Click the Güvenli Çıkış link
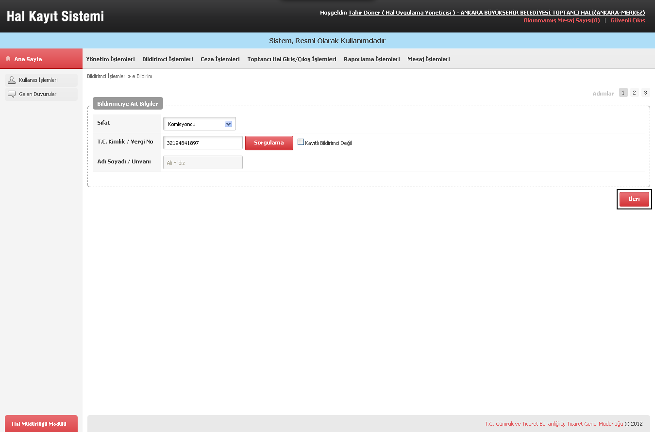The image size is (655, 432). tap(628, 20)
